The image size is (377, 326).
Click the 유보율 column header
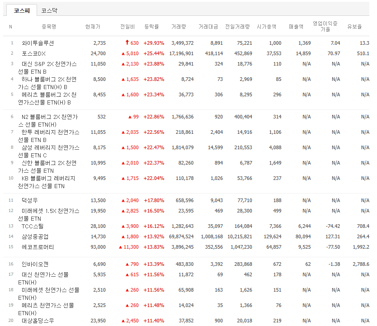(354, 26)
